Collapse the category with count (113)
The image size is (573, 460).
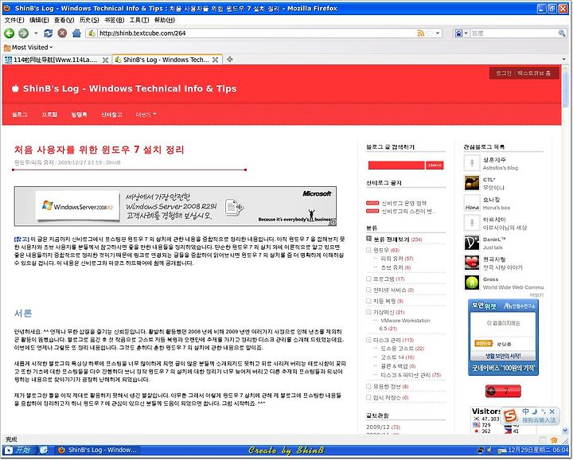tap(368, 340)
